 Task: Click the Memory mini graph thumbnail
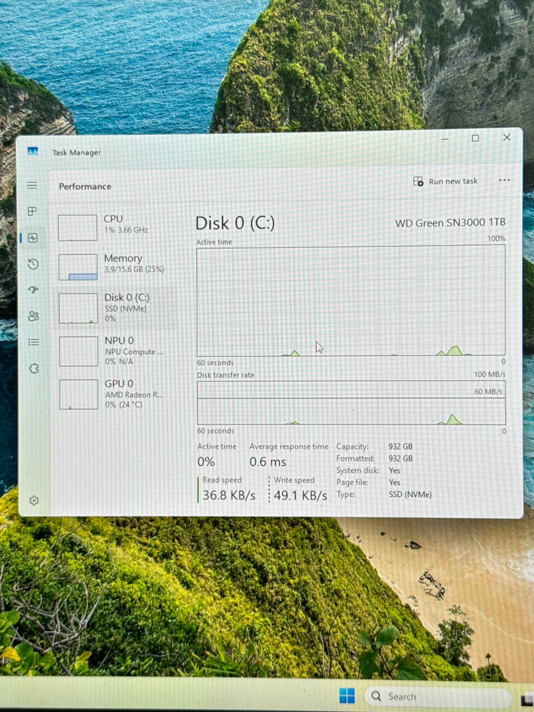click(78, 267)
